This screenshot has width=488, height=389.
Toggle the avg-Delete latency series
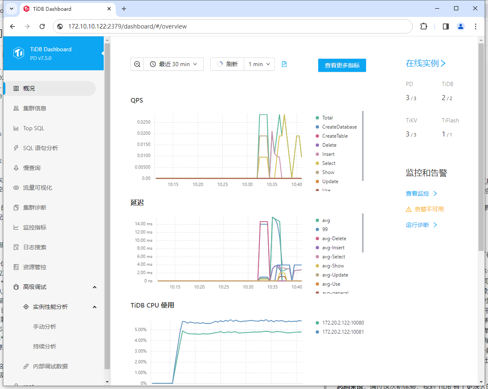tap(331, 239)
